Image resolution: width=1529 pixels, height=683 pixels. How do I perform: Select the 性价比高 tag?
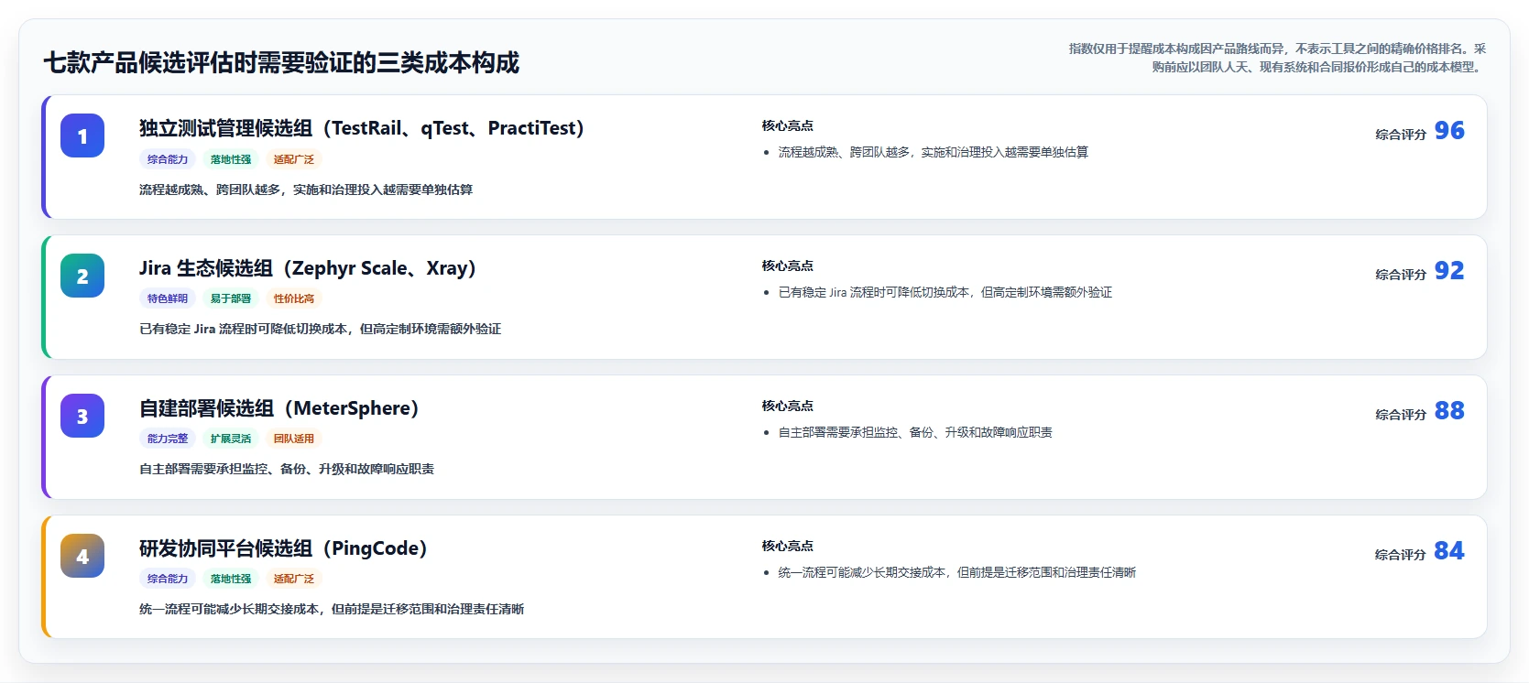tap(294, 298)
